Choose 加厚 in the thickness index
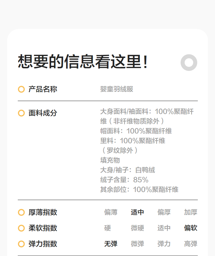This screenshot has height=256, width=215. pyautogui.click(x=191, y=212)
